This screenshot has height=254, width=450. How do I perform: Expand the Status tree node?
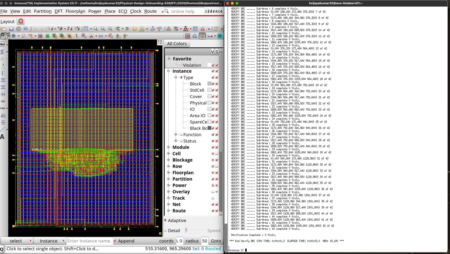pyautogui.click(x=176, y=141)
